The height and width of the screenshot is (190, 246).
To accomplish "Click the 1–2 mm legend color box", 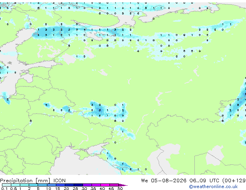I will (x=24, y=185).
